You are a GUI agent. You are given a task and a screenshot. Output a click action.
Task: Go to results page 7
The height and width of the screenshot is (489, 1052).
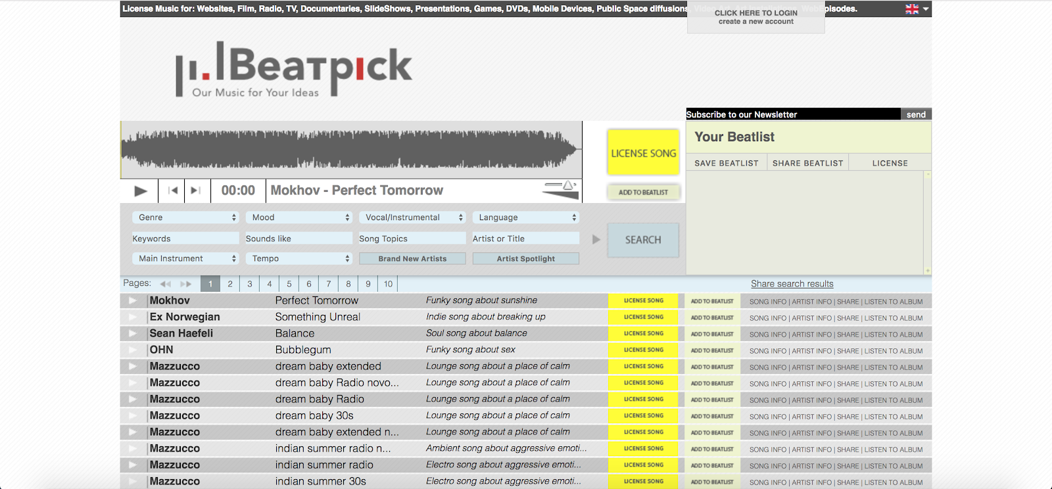[x=329, y=284]
